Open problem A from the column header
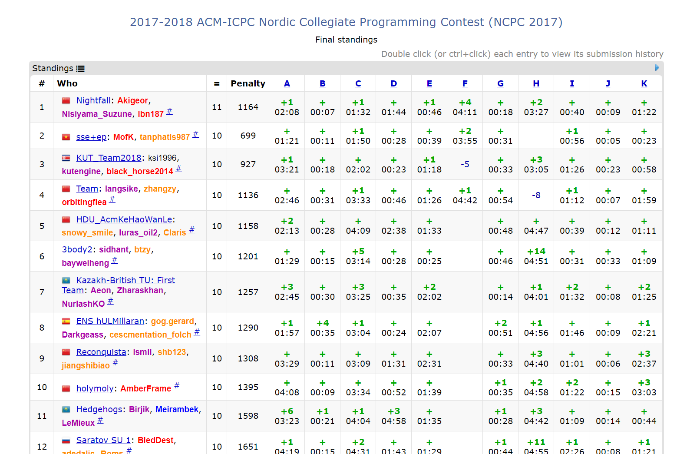The height and width of the screenshot is (454, 700). click(287, 83)
